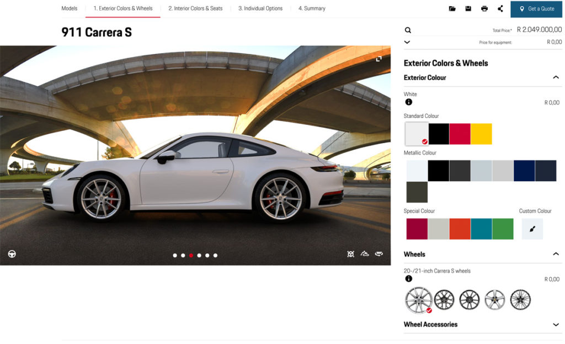Click the 'Special Colour' label
The height and width of the screenshot is (344, 565).
click(419, 211)
